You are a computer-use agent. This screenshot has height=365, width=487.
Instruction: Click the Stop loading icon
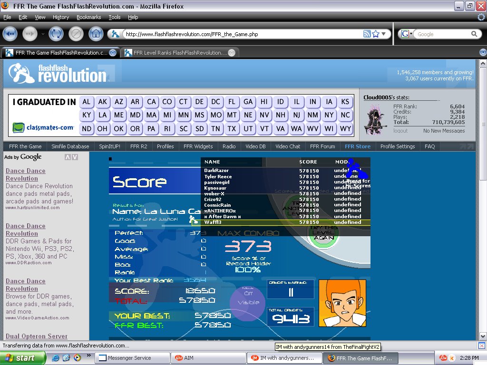[x=76, y=34]
